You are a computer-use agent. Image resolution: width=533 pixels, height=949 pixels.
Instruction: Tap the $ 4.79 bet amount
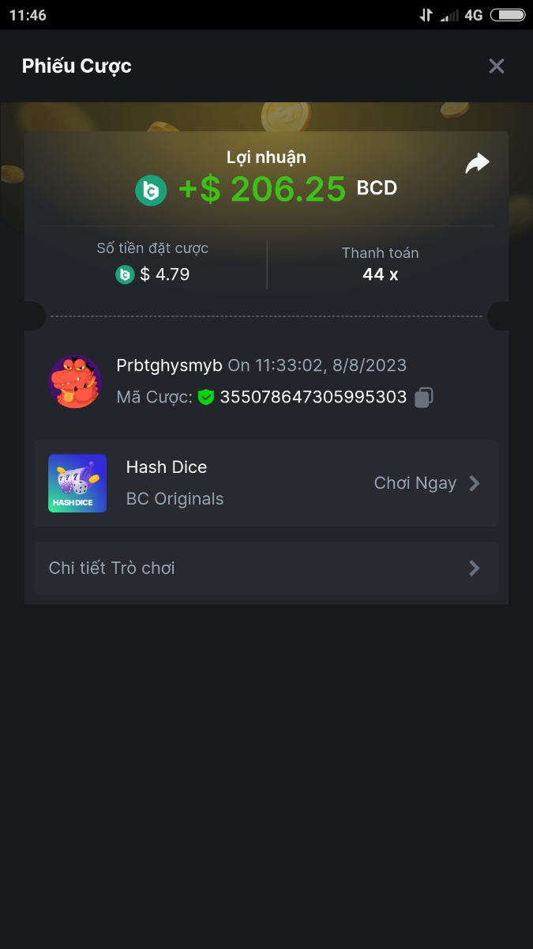pyautogui.click(x=164, y=274)
